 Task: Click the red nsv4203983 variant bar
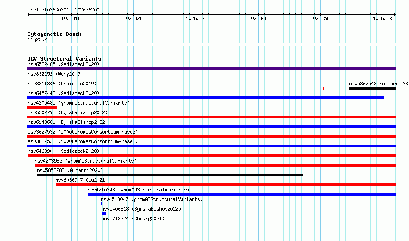click(216, 165)
